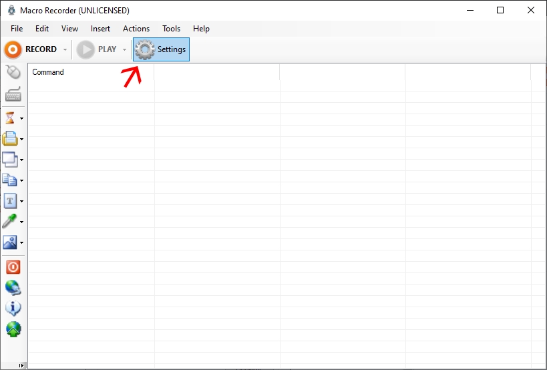Image resolution: width=547 pixels, height=370 pixels.
Task: Click the picture image icon
Action: tap(10, 242)
